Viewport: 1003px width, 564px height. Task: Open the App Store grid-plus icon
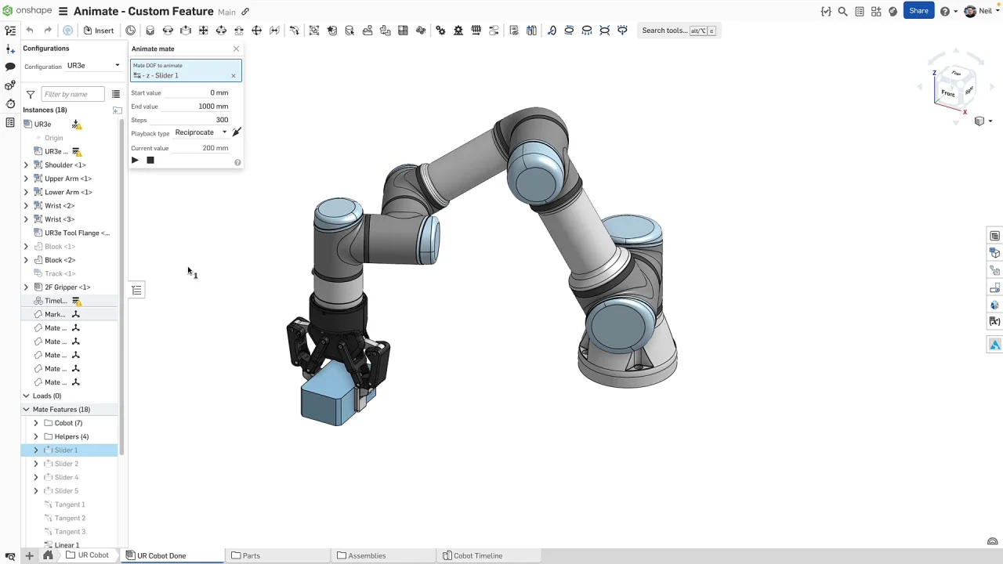pyautogui.click(x=876, y=11)
